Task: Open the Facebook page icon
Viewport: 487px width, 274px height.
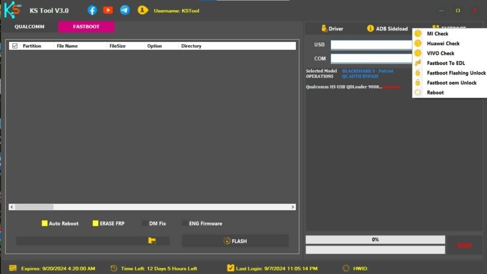Action: pyautogui.click(x=92, y=10)
